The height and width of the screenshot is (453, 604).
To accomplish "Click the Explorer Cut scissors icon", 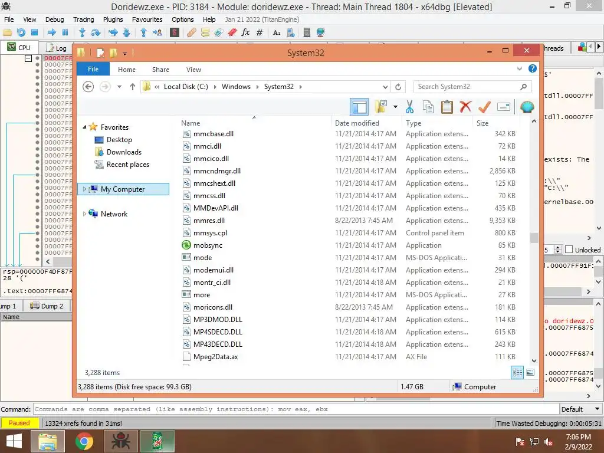I will (x=409, y=107).
